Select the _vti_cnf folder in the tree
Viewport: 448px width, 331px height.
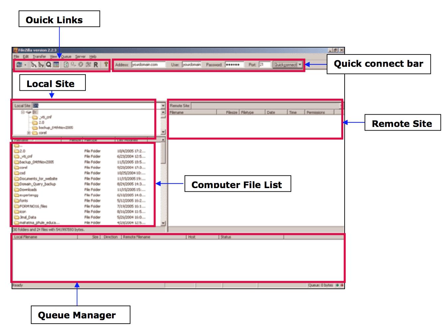[x=42, y=117]
